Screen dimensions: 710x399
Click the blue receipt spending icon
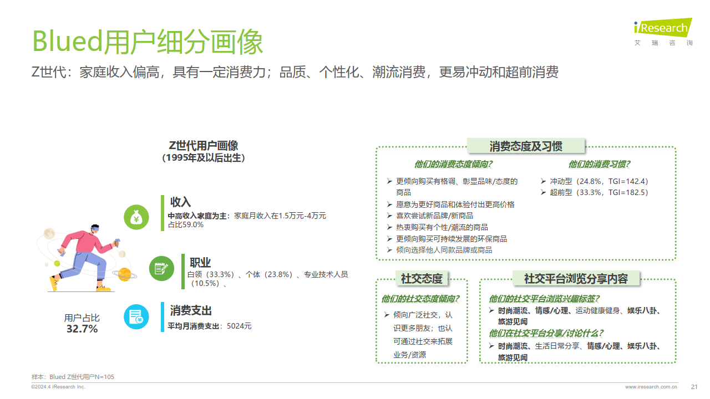[x=136, y=317]
